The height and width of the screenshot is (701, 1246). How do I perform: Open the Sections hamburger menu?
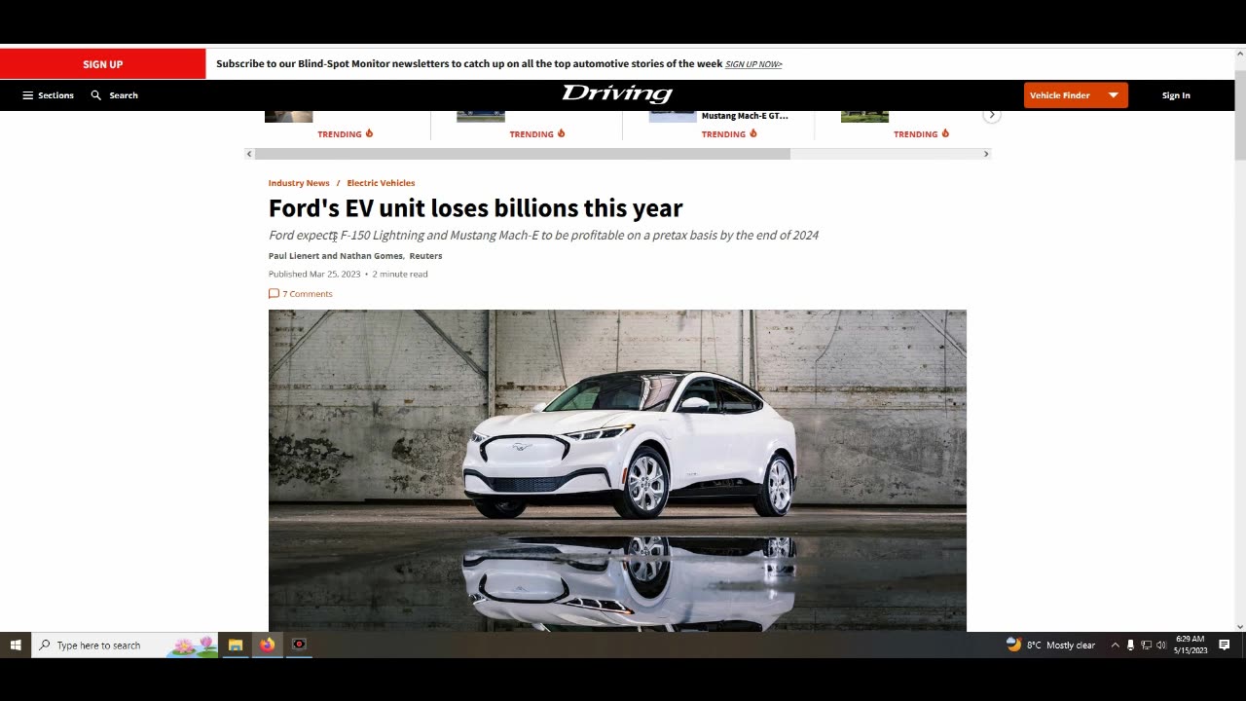[48, 95]
